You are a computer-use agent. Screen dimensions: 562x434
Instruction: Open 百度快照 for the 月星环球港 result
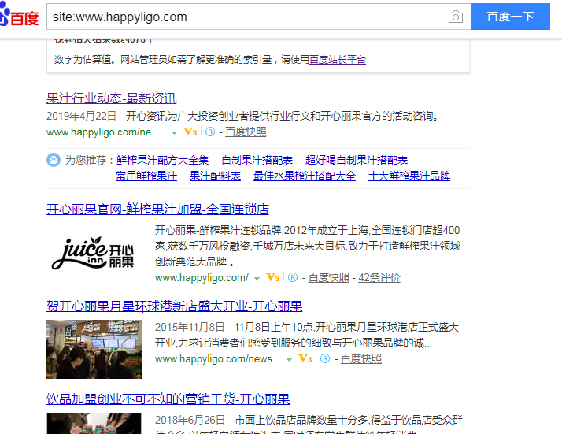(361, 358)
